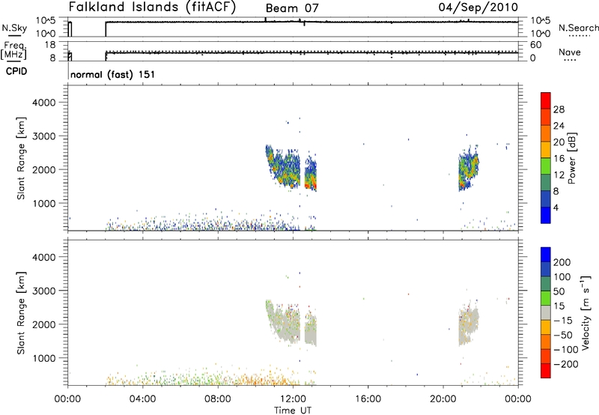Pick the green 15–50 Velocity colorbar segment
The height and width of the screenshot is (415, 599).
(x=546, y=298)
